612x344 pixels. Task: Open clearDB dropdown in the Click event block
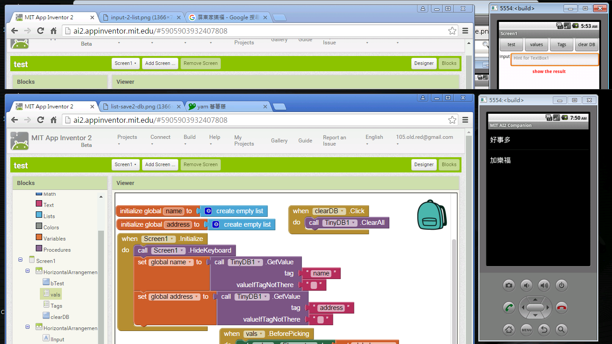pos(343,211)
